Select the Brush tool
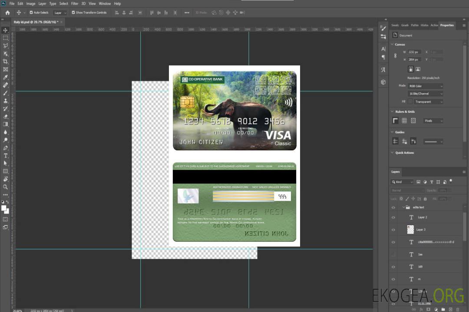Screen dimensions: 469x312 tap(5, 93)
